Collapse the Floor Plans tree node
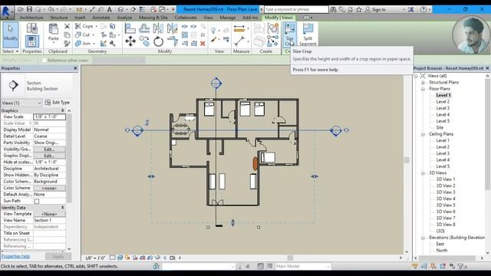 coord(423,89)
